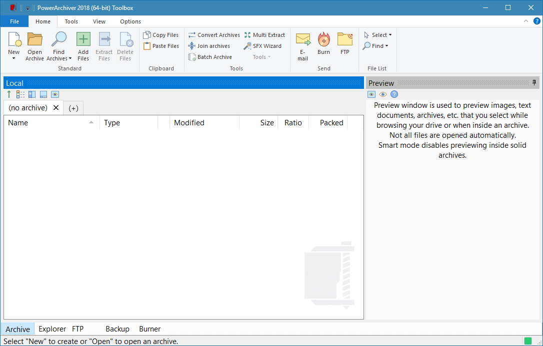
Task: Sort by Packed column header
Action: click(328, 123)
